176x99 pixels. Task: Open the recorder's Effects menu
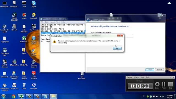136,77
